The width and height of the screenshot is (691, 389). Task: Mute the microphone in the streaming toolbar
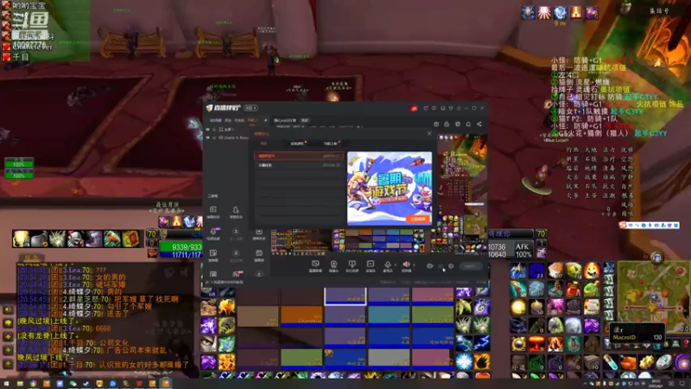[x=387, y=264]
